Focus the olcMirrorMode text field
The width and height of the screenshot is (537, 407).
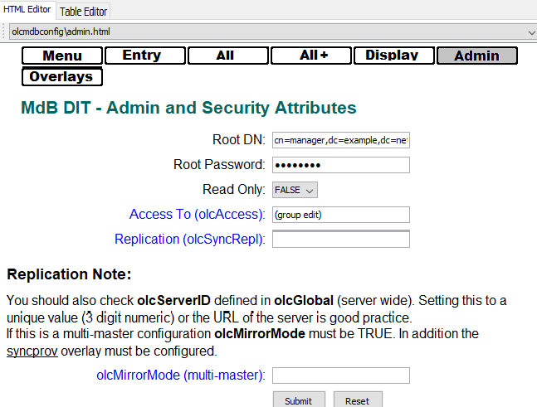click(x=341, y=376)
